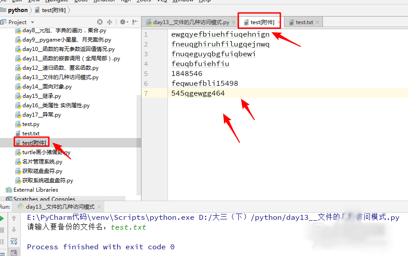The image size is (408, 256).
Task: Open day8 file in project tree
Action: pos(64,30)
